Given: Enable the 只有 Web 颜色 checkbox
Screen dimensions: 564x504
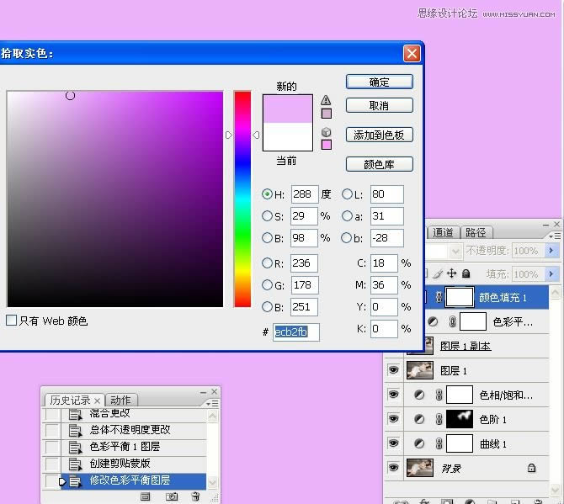Looking at the screenshot, I should tap(11, 321).
